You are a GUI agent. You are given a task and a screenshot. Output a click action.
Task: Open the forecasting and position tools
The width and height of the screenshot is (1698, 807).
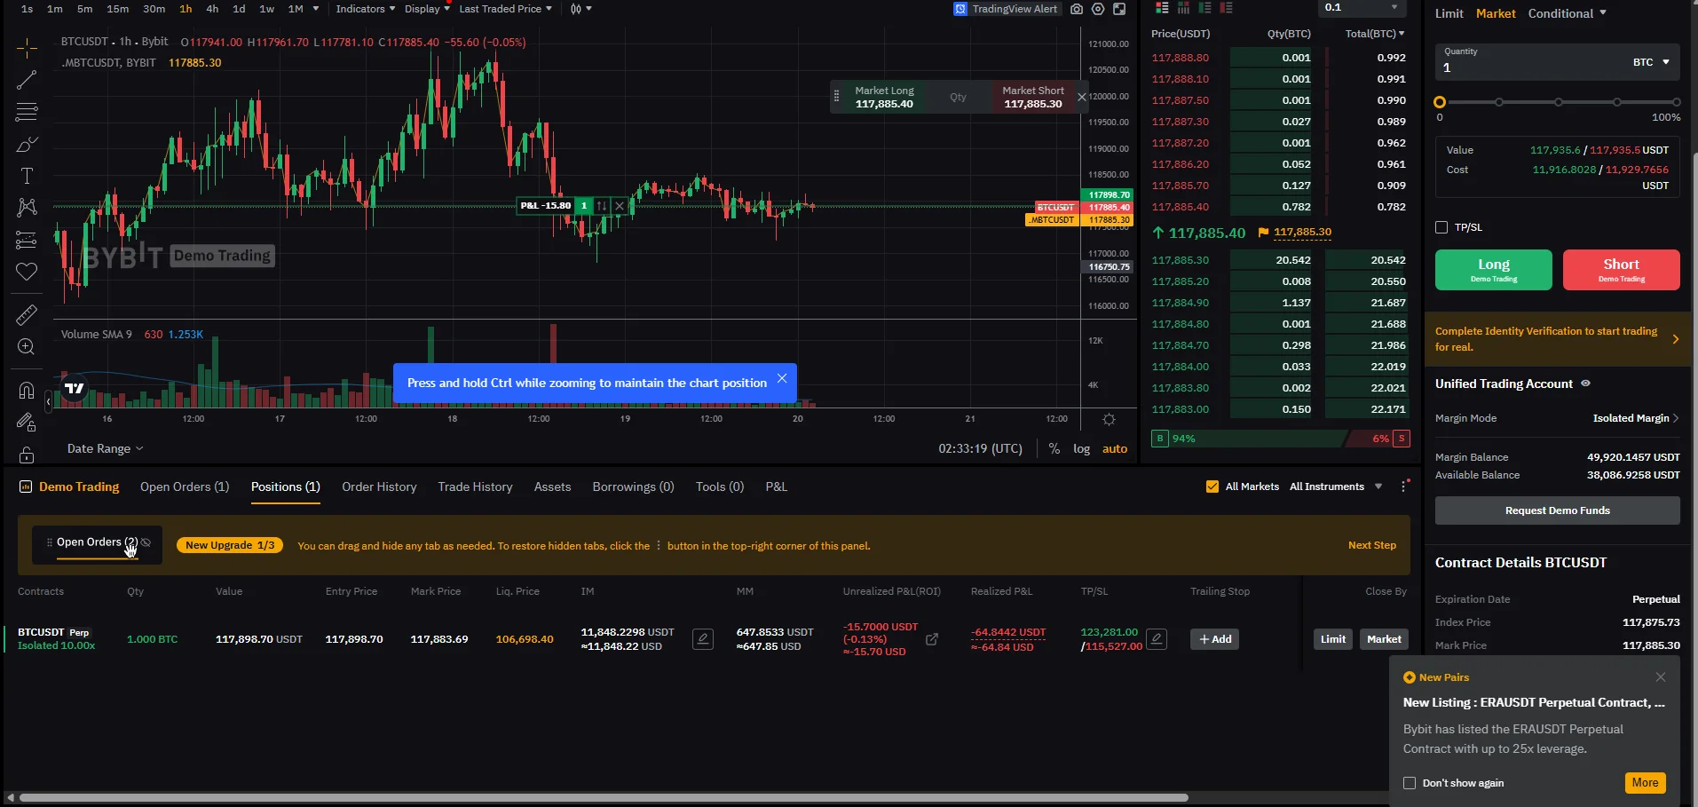tap(27, 240)
